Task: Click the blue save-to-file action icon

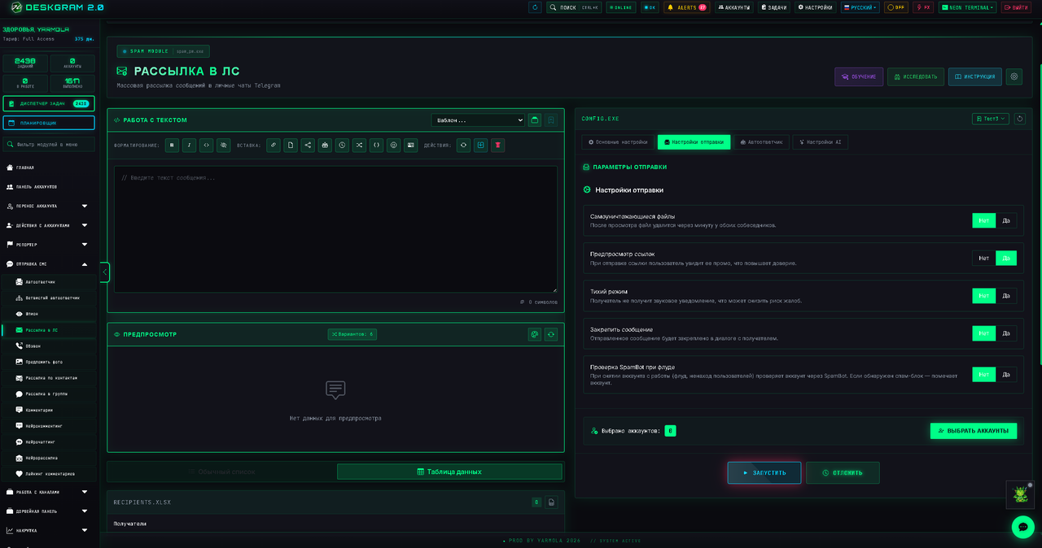Action: click(480, 146)
